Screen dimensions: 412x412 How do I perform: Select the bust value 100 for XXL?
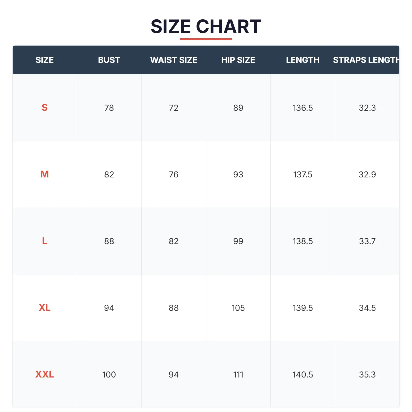pyautogui.click(x=109, y=374)
